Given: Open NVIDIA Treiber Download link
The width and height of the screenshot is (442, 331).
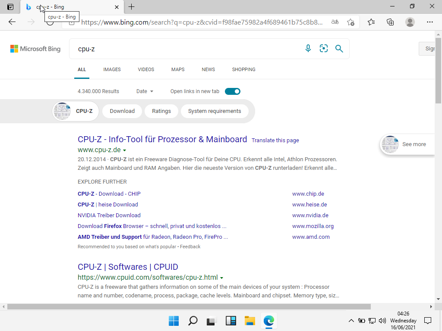Looking at the screenshot, I should click(109, 215).
